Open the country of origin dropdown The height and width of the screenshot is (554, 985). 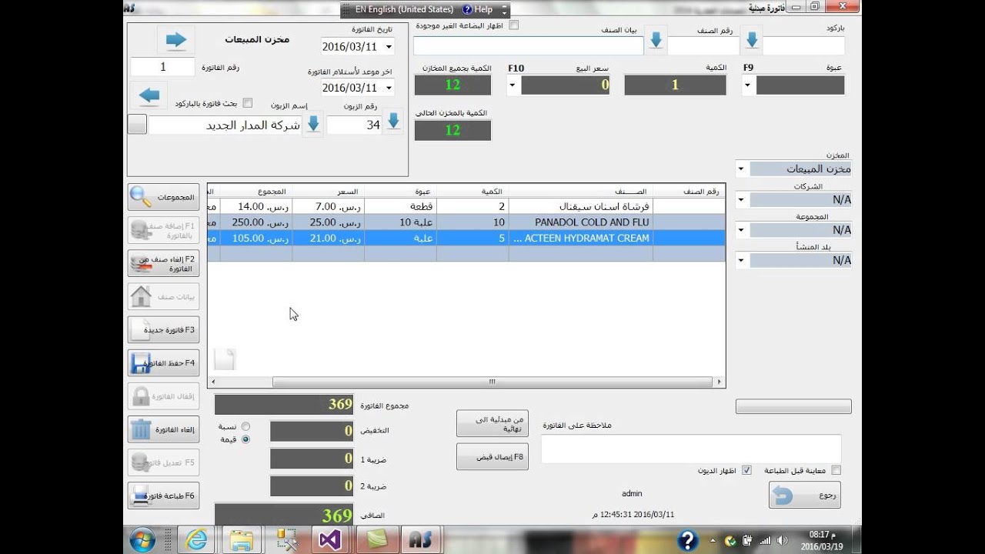point(740,261)
